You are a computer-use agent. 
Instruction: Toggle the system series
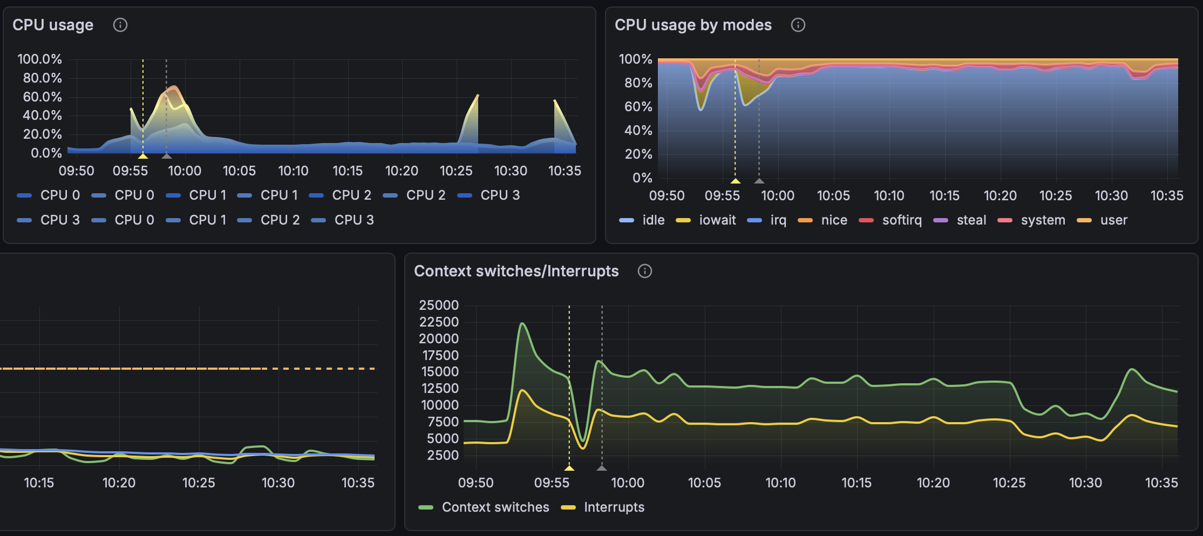pos(1043,220)
